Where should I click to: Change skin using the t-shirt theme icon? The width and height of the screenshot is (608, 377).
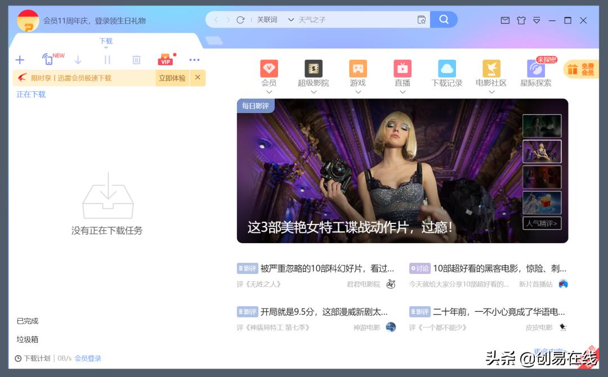pos(521,20)
